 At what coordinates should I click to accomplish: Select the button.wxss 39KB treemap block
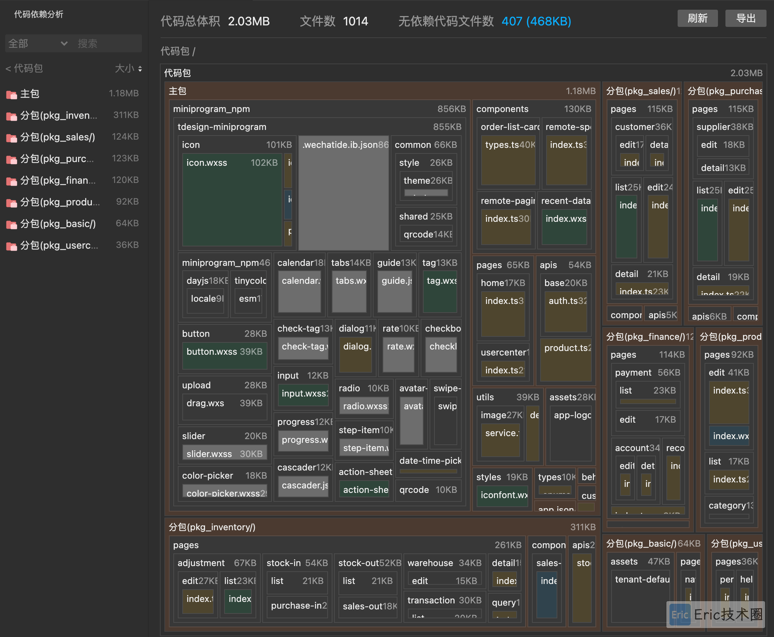[224, 355]
